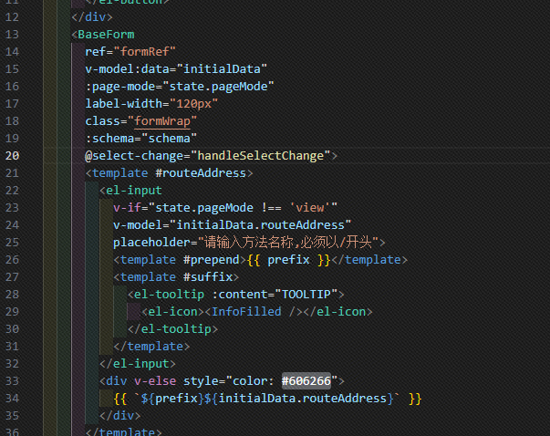Click line number 13 in the gutter
This screenshot has width=550, height=436.
13,34
